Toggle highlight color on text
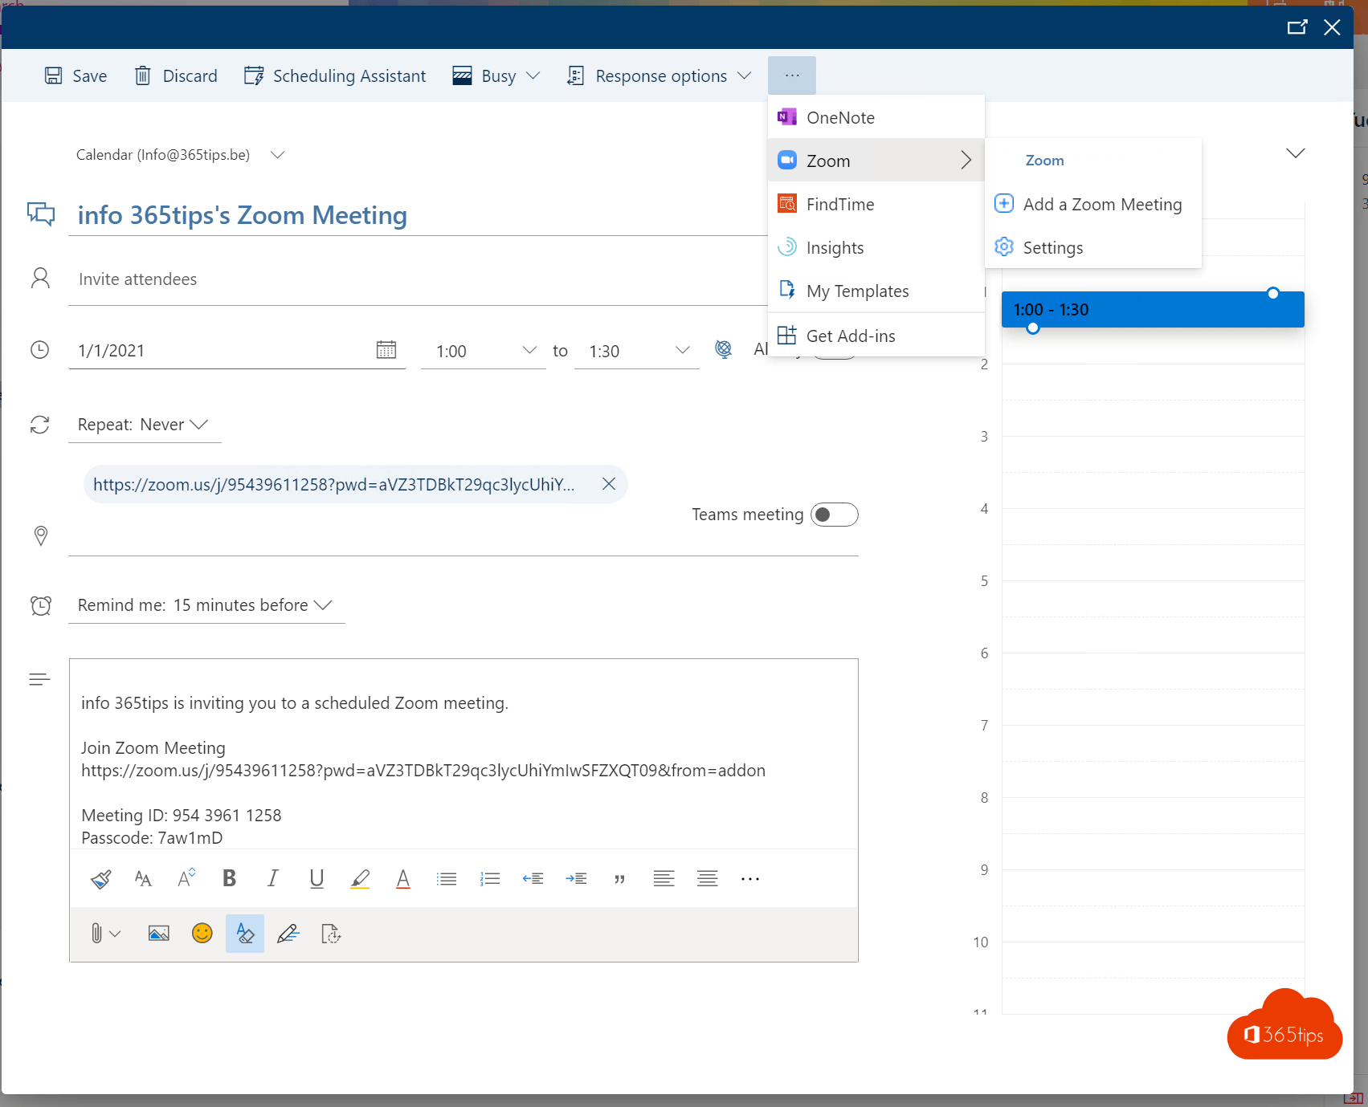 pyautogui.click(x=360, y=877)
